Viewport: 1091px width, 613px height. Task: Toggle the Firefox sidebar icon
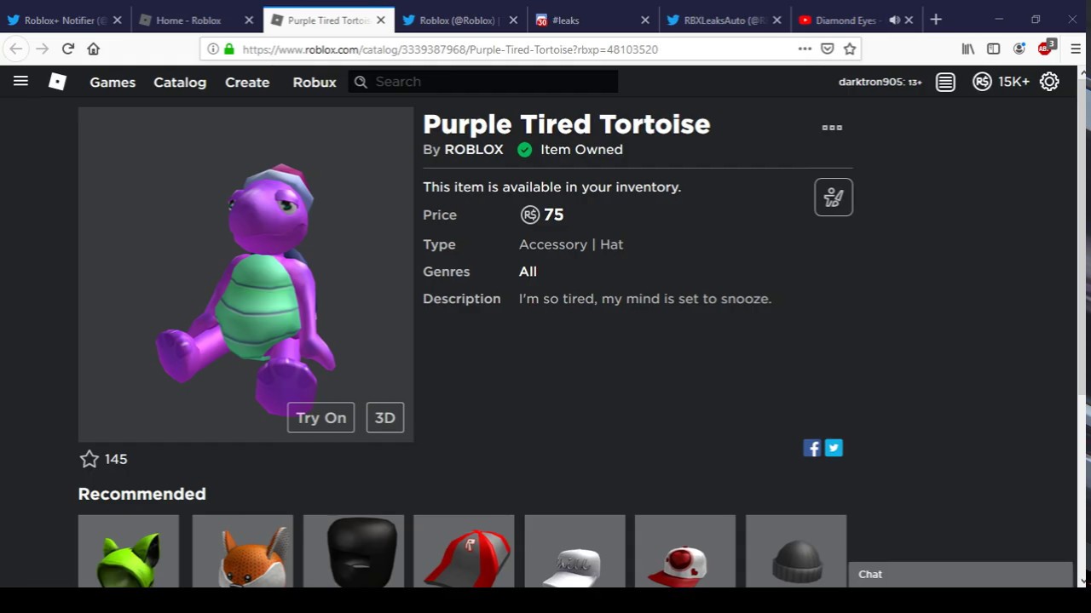[x=994, y=49]
